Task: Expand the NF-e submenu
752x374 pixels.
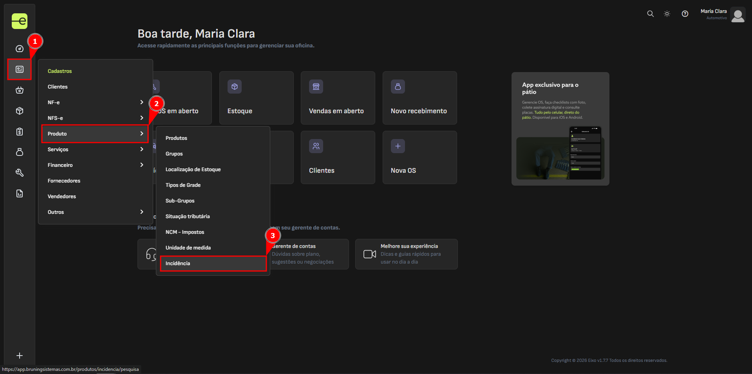Action: click(95, 102)
